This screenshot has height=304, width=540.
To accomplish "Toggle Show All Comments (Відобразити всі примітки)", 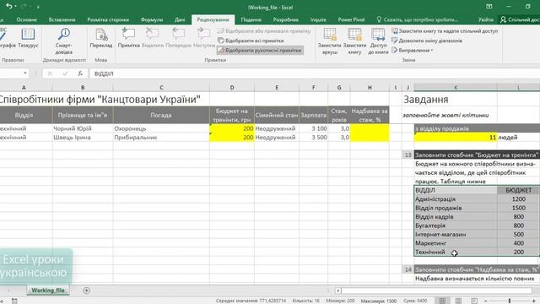I will point(251,41).
